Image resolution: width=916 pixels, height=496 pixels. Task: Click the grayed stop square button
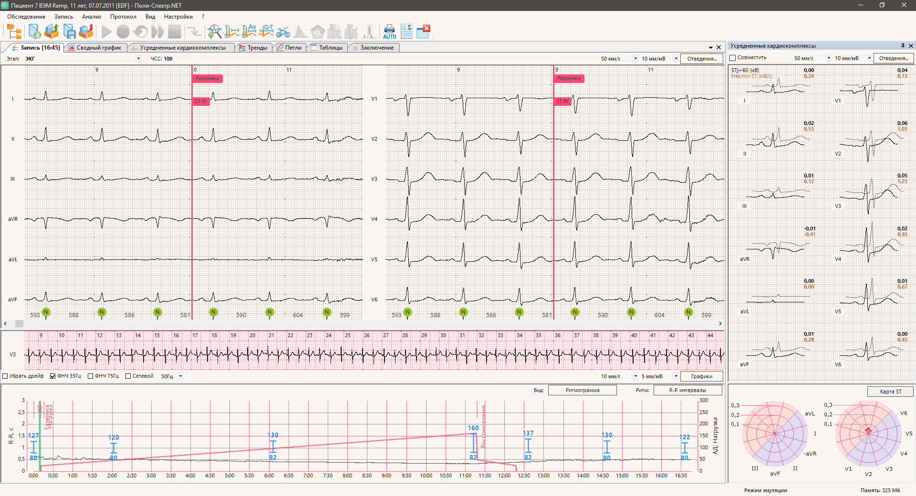(175, 32)
